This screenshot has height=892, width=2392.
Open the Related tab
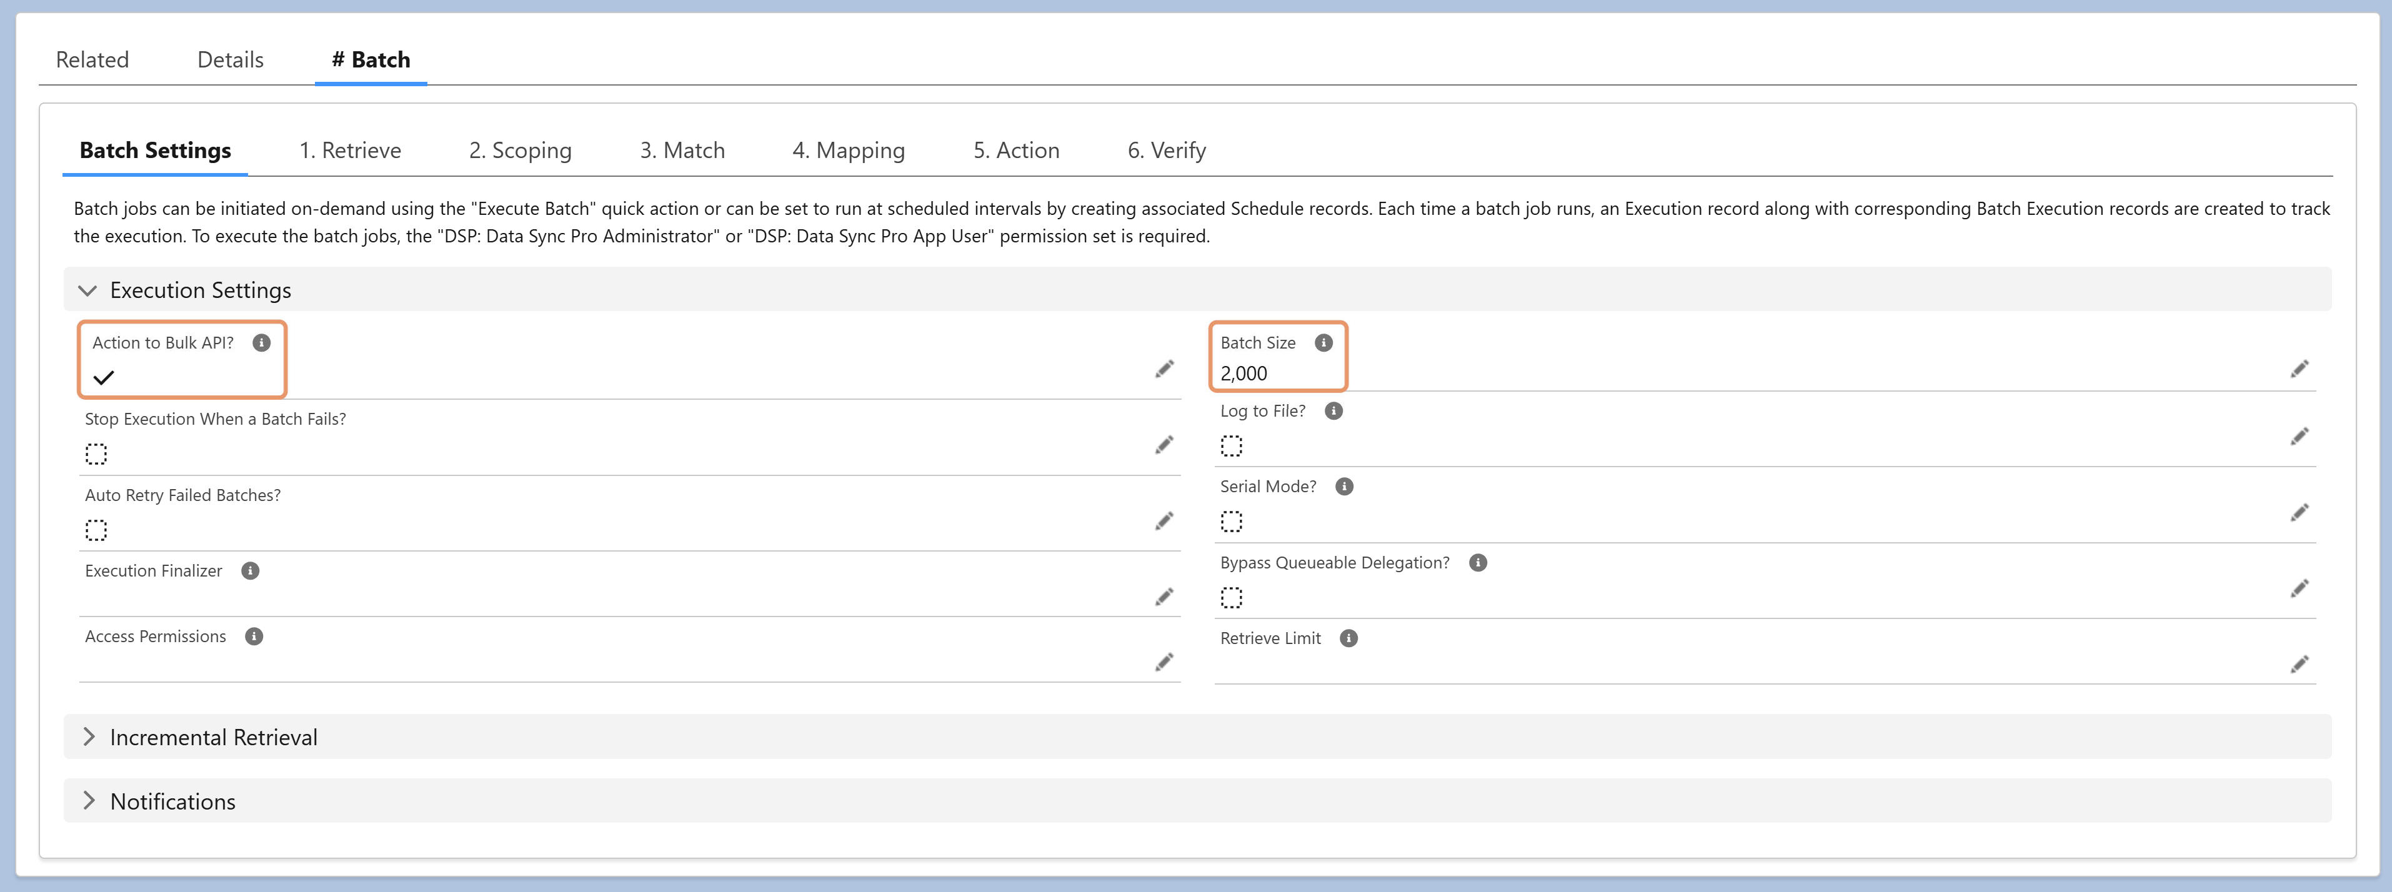point(92,59)
